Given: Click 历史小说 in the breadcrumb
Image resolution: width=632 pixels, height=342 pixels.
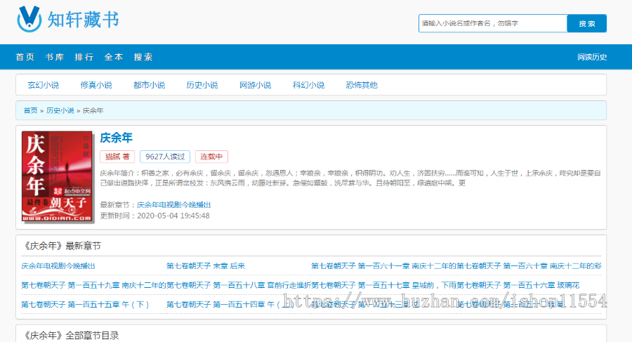Looking at the screenshot, I should (60, 111).
